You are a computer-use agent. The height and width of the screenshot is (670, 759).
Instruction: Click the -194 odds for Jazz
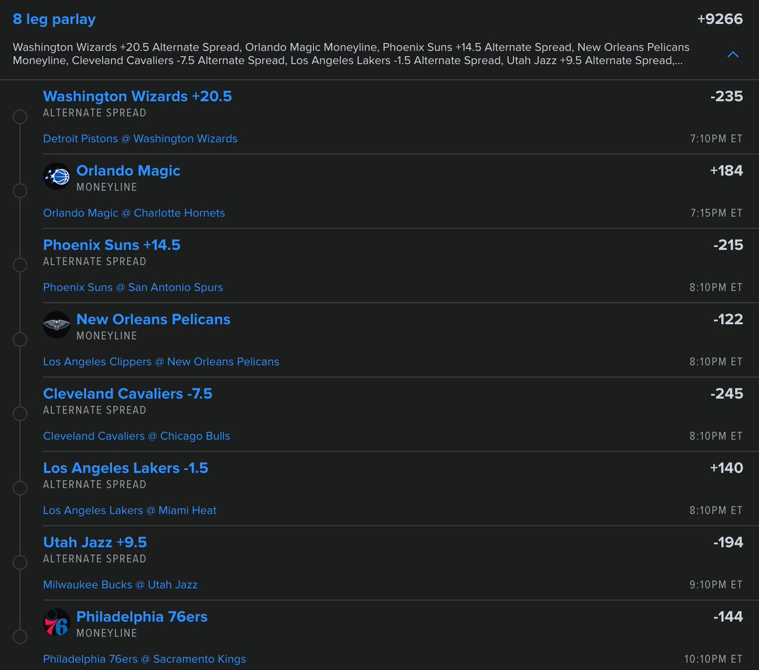728,543
